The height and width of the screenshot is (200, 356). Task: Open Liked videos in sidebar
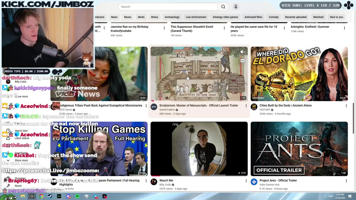tap(22, 138)
